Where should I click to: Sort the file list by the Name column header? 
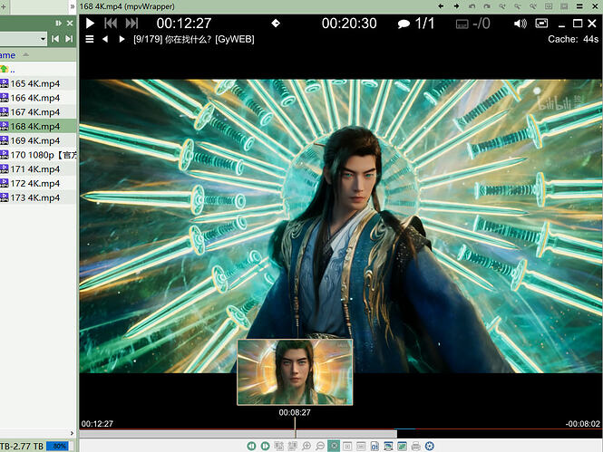click(x=7, y=55)
